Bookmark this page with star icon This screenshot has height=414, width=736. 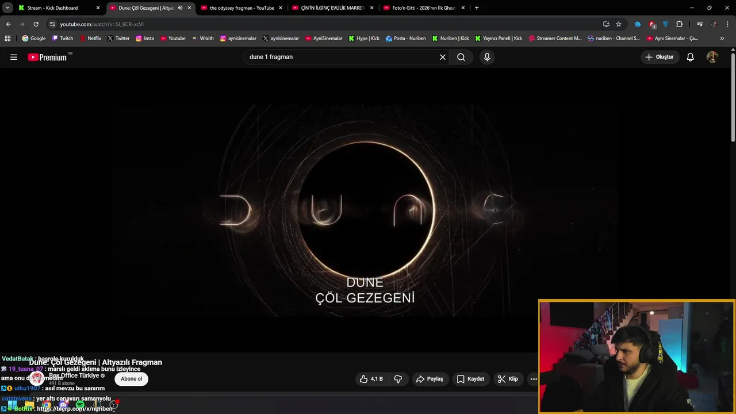point(619,24)
